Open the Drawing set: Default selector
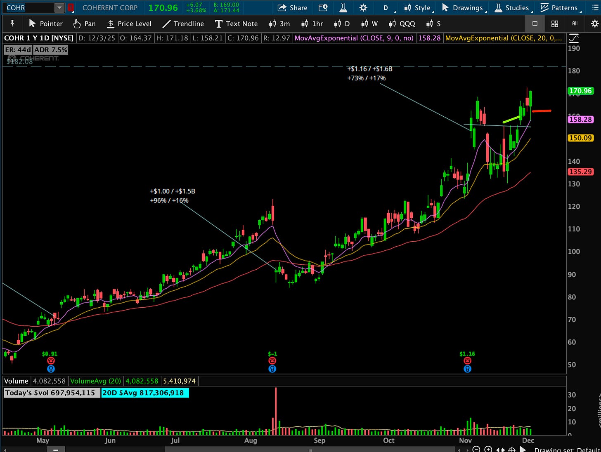The width and height of the screenshot is (601, 452). (x=567, y=450)
